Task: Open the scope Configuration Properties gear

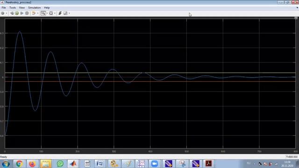Action: 3,13
